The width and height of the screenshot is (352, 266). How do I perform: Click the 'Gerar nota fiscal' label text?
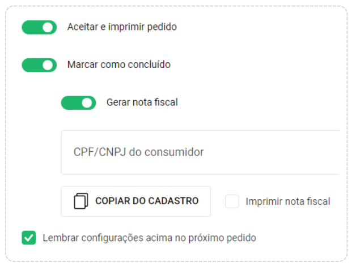click(x=142, y=102)
